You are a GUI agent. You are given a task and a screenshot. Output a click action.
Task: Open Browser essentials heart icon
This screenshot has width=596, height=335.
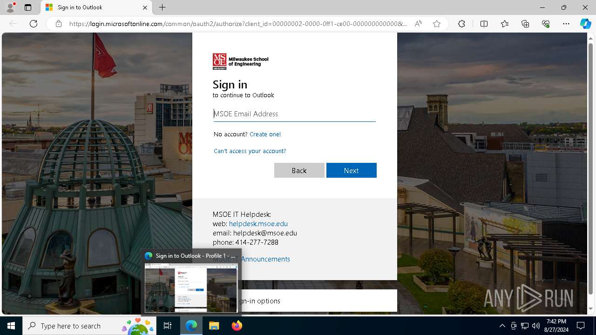tap(546, 24)
